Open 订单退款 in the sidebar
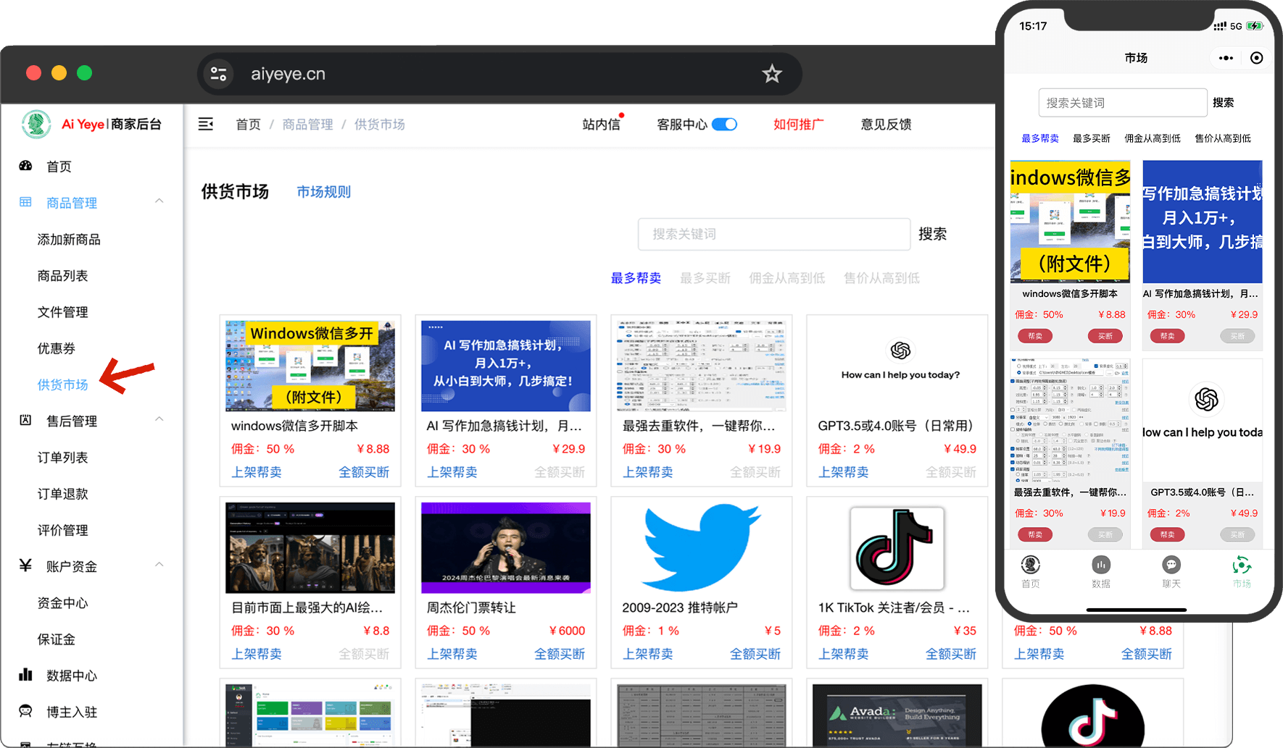This screenshot has height=748, width=1283. (62, 494)
